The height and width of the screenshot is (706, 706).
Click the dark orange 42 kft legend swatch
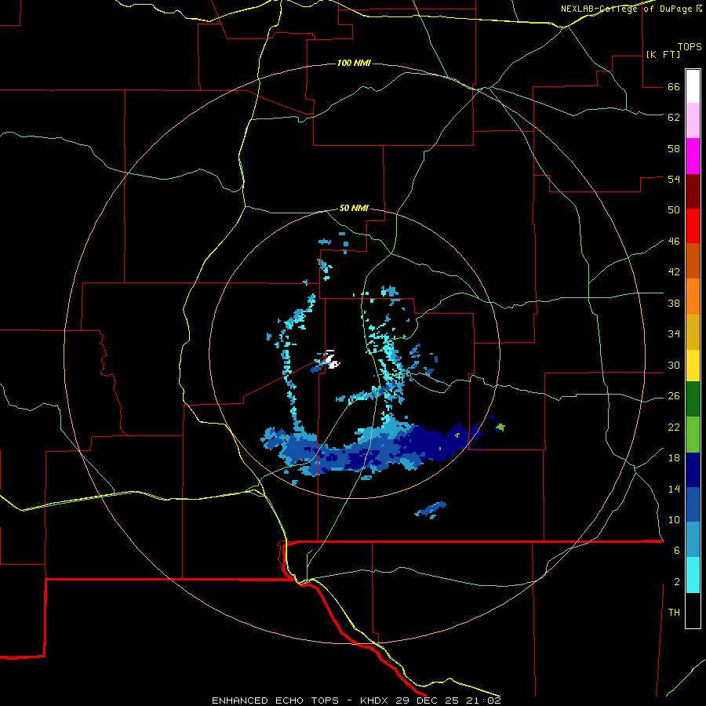[x=693, y=260]
